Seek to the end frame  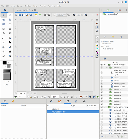pyautogui.click(x=49, y=97)
